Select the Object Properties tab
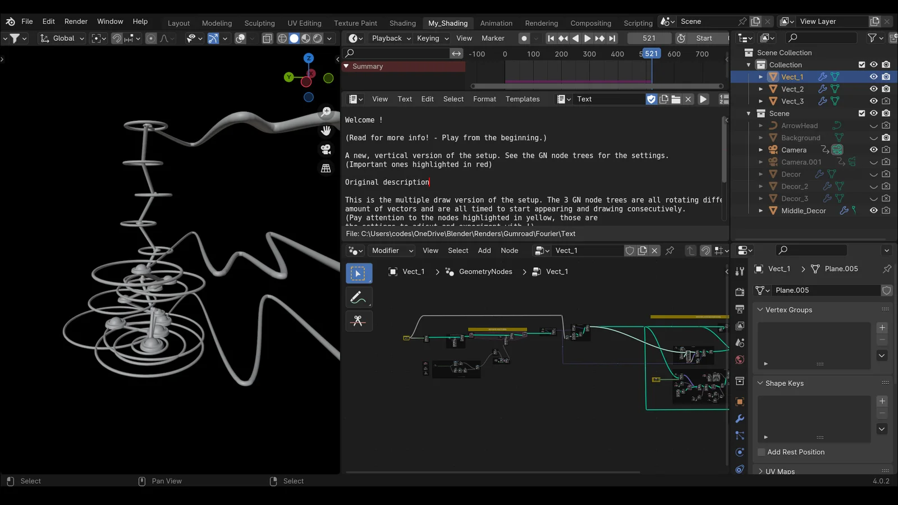Image resolution: width=898 pixels, height=505 pixels. [739, 402]
